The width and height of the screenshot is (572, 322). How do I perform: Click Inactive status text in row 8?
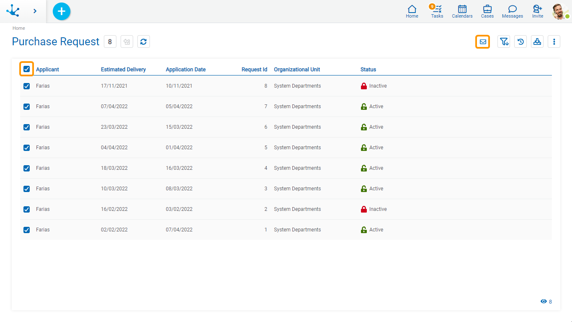(x=378, y=86)
